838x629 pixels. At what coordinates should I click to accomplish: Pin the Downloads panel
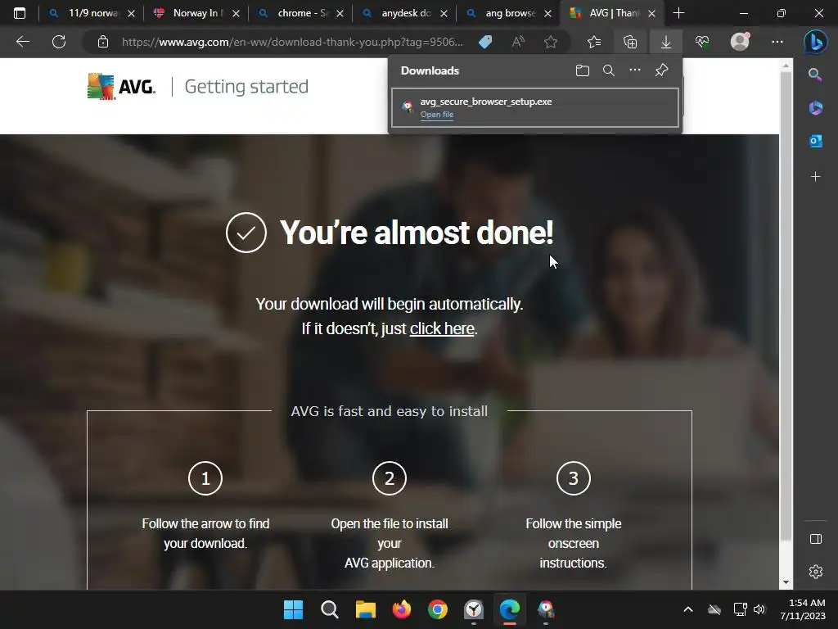point(661,70)
